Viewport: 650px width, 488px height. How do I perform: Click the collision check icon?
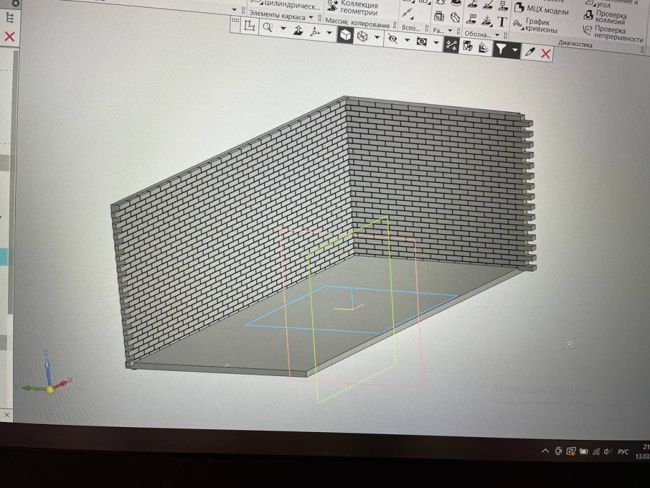(588, 15)
